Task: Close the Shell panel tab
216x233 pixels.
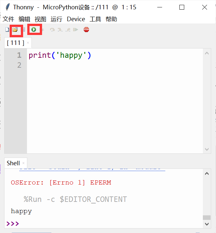Action: click(x=23, y=163)
